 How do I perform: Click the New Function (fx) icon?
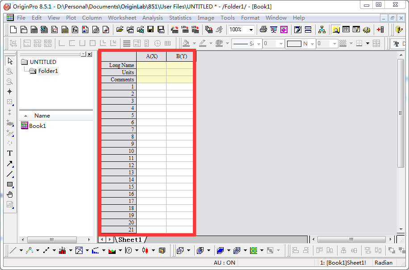pos(75,30)
